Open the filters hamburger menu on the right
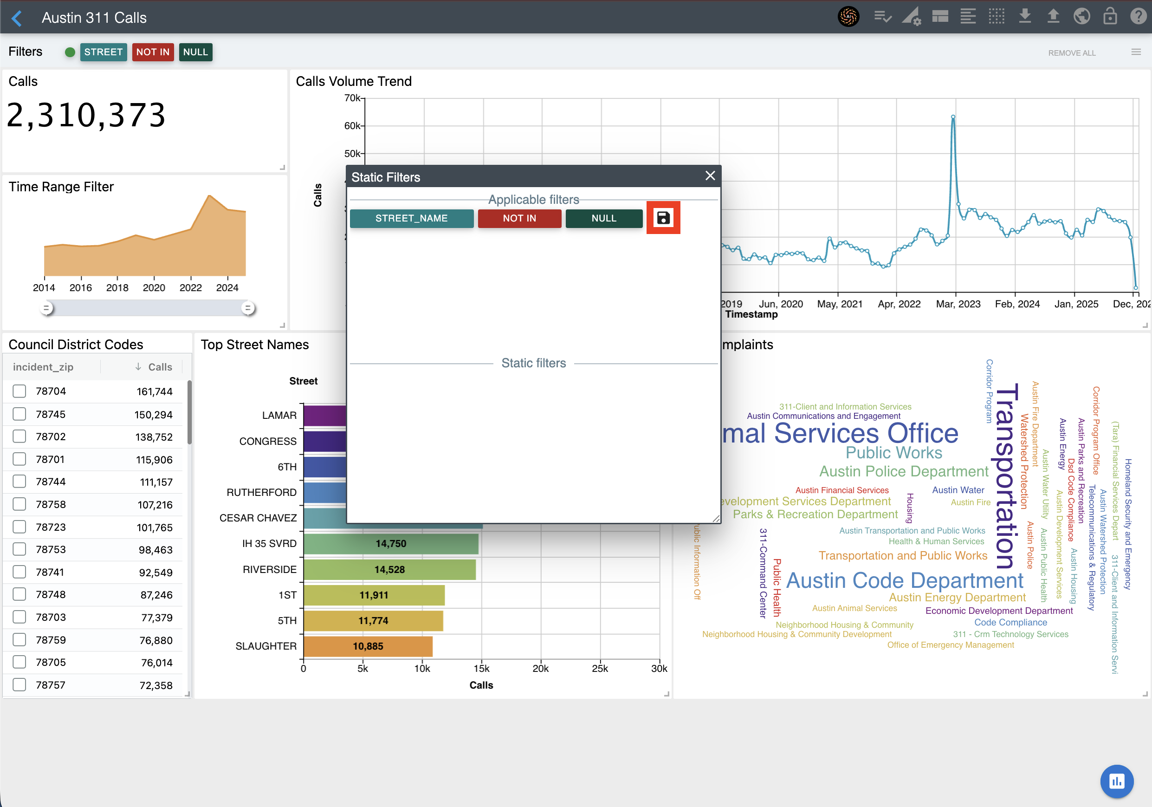The height and width of the screenshot is (807, 1152). [1136, 52]
